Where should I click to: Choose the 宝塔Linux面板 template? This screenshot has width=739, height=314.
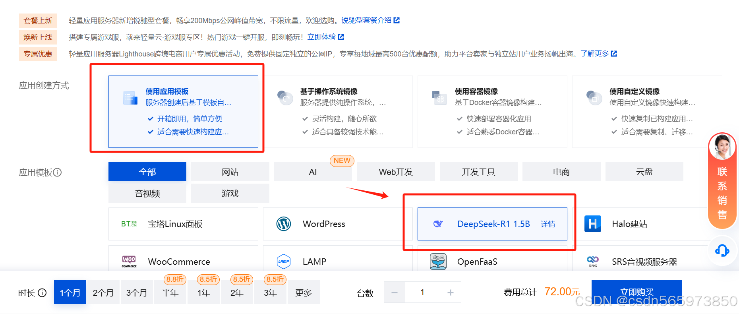point(183,224)
